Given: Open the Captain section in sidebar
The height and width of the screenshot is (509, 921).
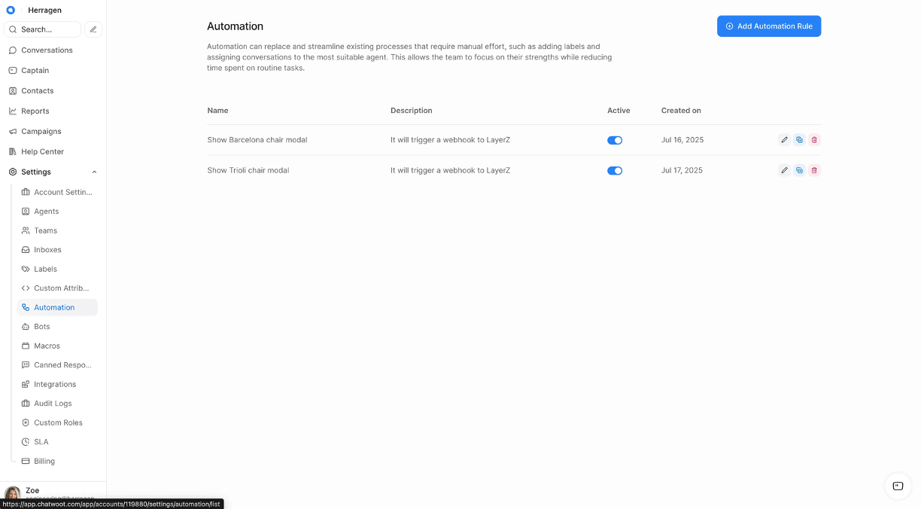Looking at the screenshot, I should coord(35,70).
